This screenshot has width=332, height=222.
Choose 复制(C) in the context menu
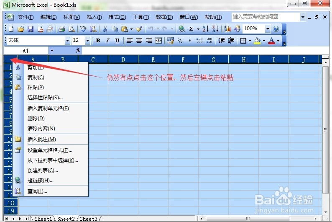point(51,77)
